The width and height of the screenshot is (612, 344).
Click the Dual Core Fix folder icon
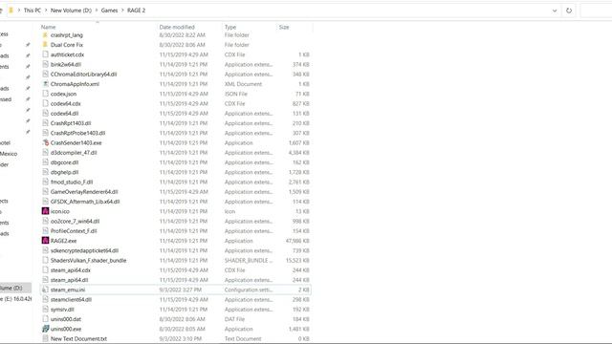point(45,45)
